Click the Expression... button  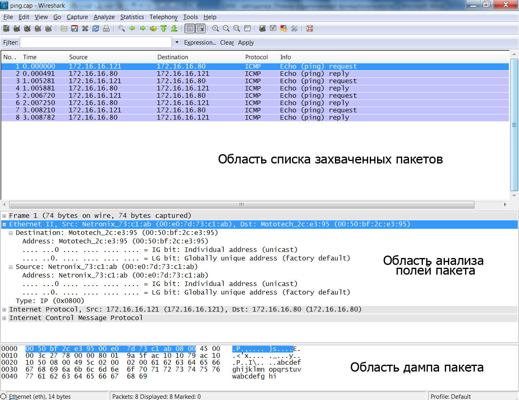[200, 43]
